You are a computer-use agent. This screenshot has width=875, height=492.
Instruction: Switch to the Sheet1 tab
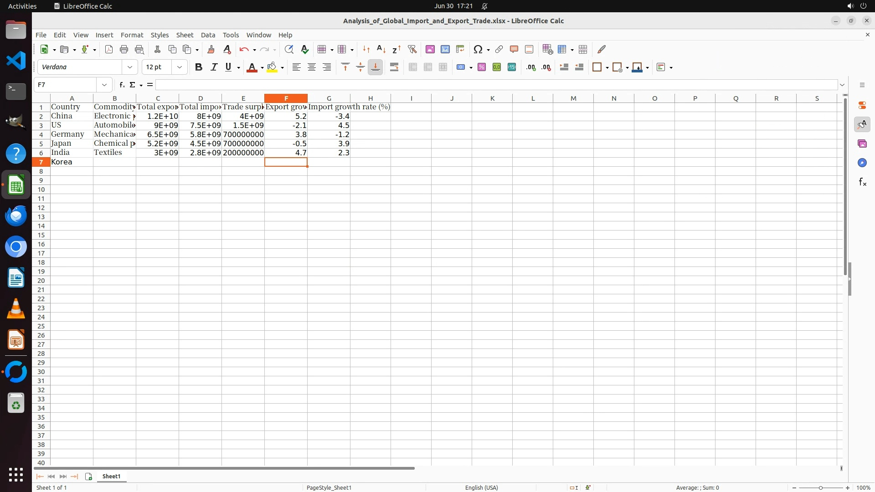click(x=111, y=476)
